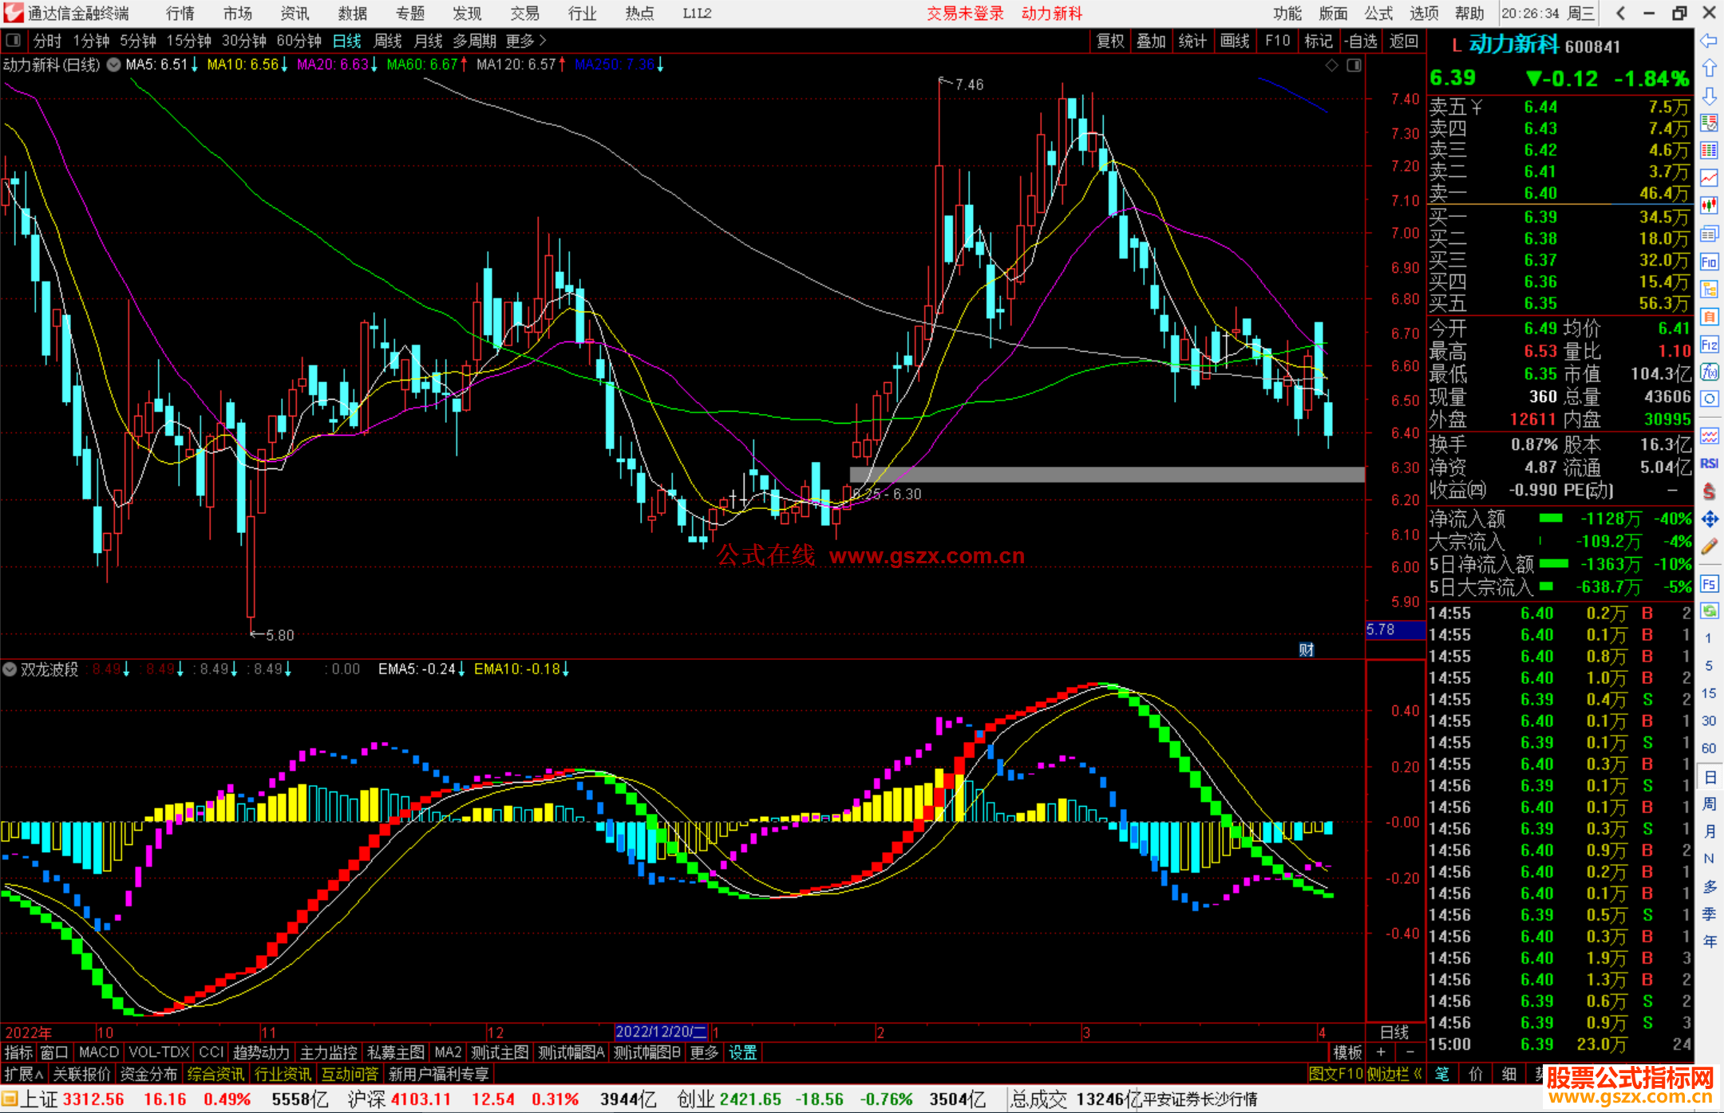Expand the 扩展 panel at bottom left
The width and height of the screenshot is (1724, 1113).
(x=24, y=1074)
